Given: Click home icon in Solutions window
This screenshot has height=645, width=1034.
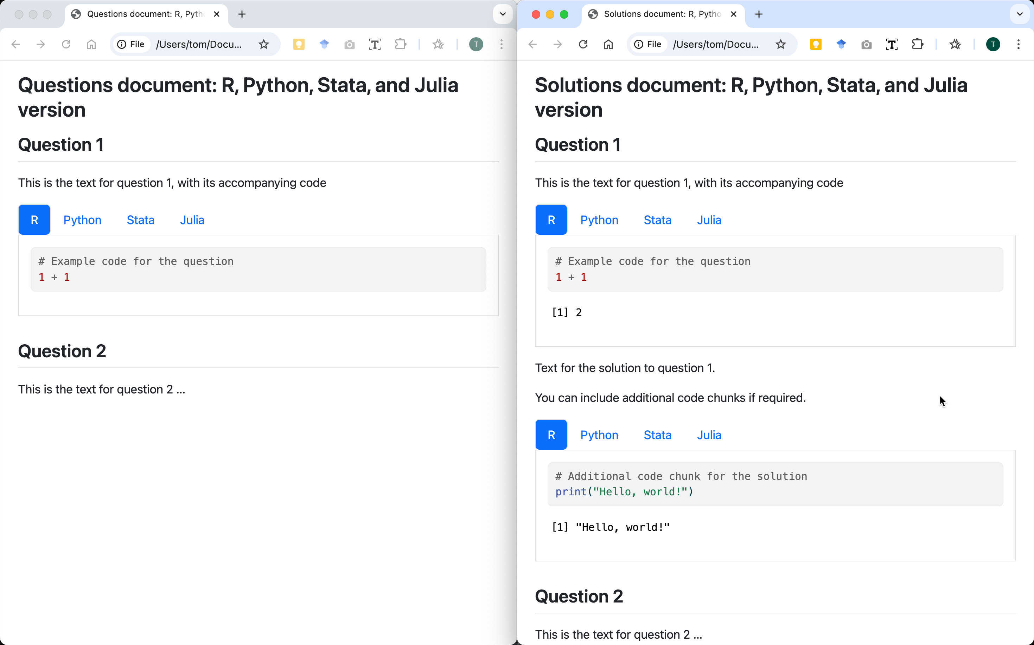Looking at the screenshot, I should pyautogui.click(x=608, y=44).
